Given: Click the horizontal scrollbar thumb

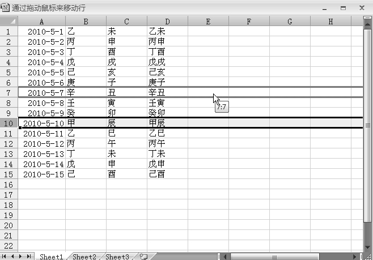Looking at the screenshot, I should (x=274, y=257).
